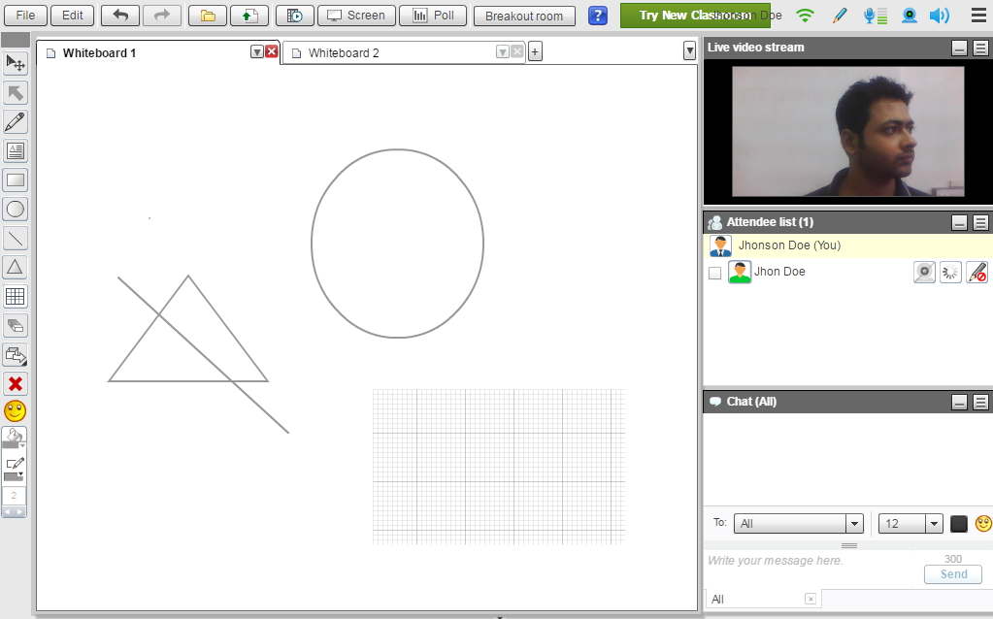Toggle Jhon Doe's drawing permission
Viewport: 993px width, 619px height.
pos(976,273)
